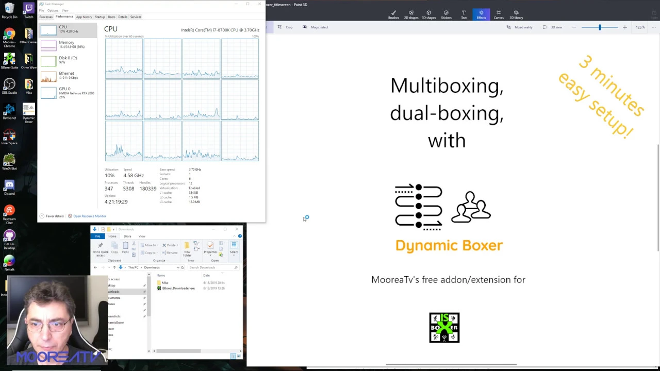This screenshot has height=371, width=660.
Task: Collapse Task Manager with Fewer details
Action: (x=52, y=216)
